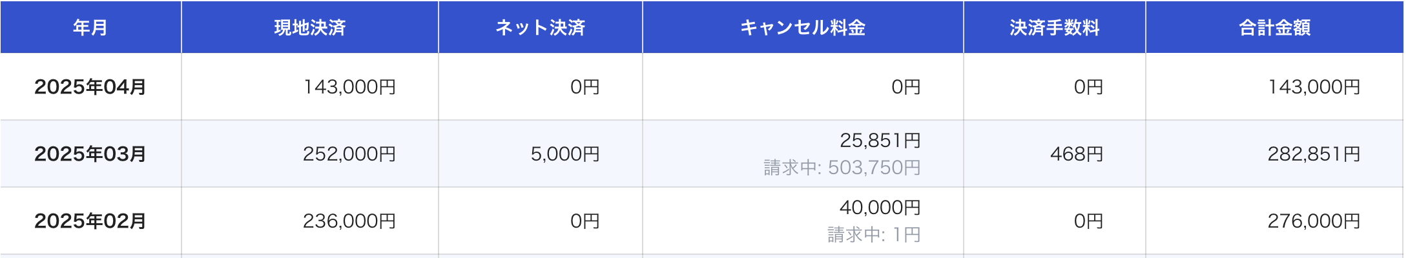This screenshot has width=1408, height=258.
Task: Click the 252,000円 現地決済 amount
Action: tap(349, 154)
